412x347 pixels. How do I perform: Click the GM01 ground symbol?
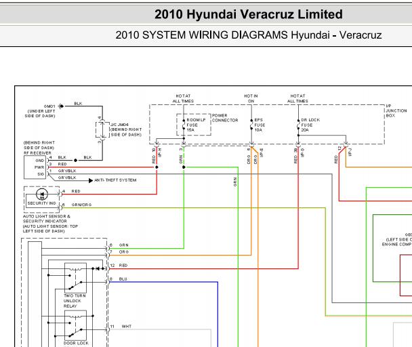coord(61,106)
